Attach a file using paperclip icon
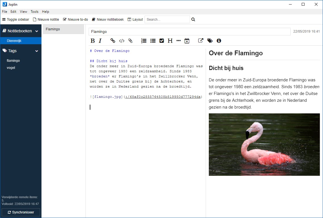The image size is (323, 218). 130,41
